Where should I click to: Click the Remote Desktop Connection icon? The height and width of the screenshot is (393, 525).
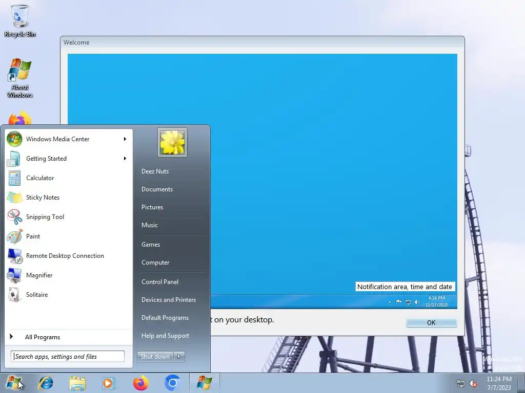(x=14, y=256)
